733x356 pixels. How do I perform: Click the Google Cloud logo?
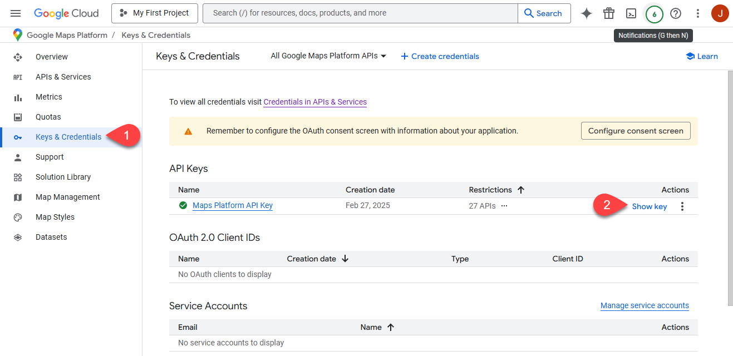click(66, 13)
